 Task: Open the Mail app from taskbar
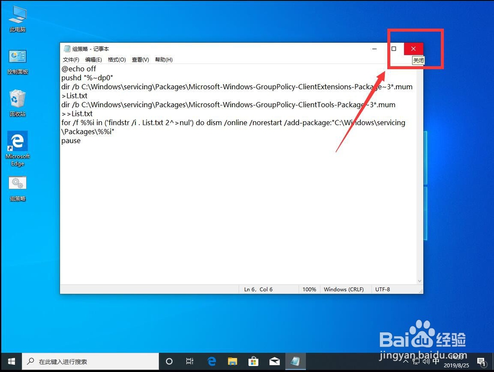pos(274,361)
